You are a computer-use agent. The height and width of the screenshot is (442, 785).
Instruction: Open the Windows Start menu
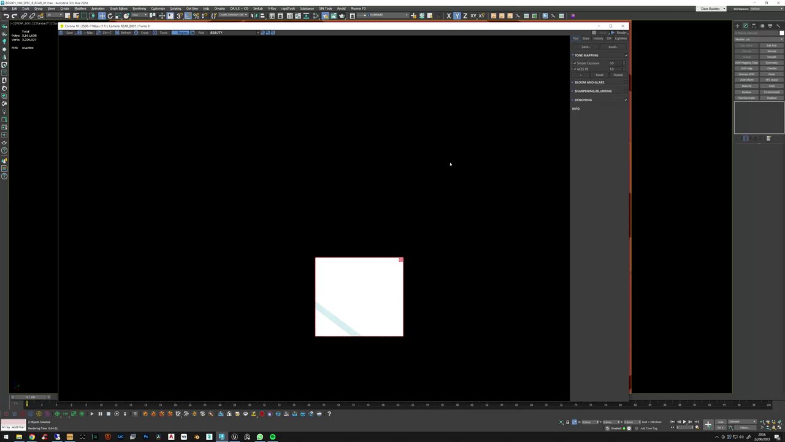[x=6, y=437]
